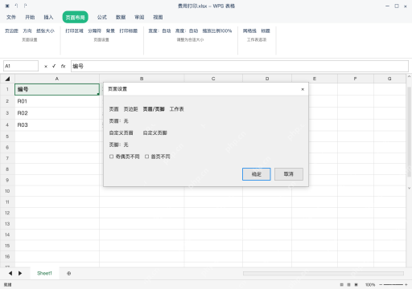Click the 自定义页眉 button
The width and height of the screenshot is (412, 289).
[121, 132]
